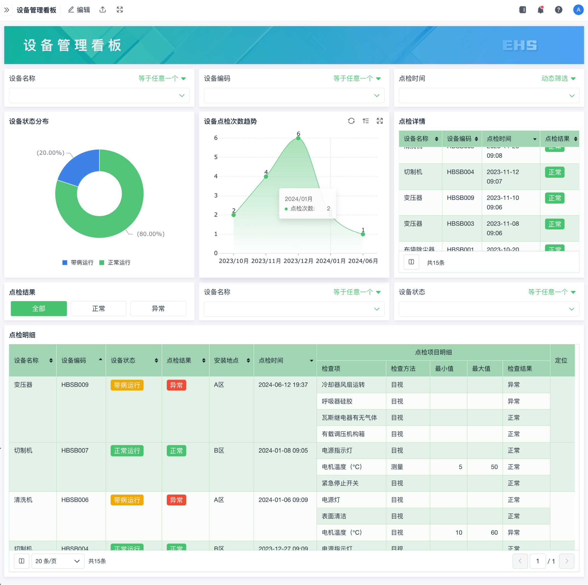Click the page number input field
This screenshot has height=585, width=588.
(x=537, y=561)
